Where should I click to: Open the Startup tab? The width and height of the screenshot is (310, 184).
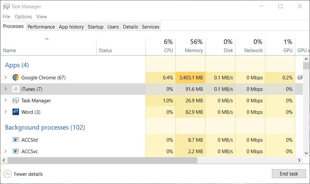click(95, 27)
